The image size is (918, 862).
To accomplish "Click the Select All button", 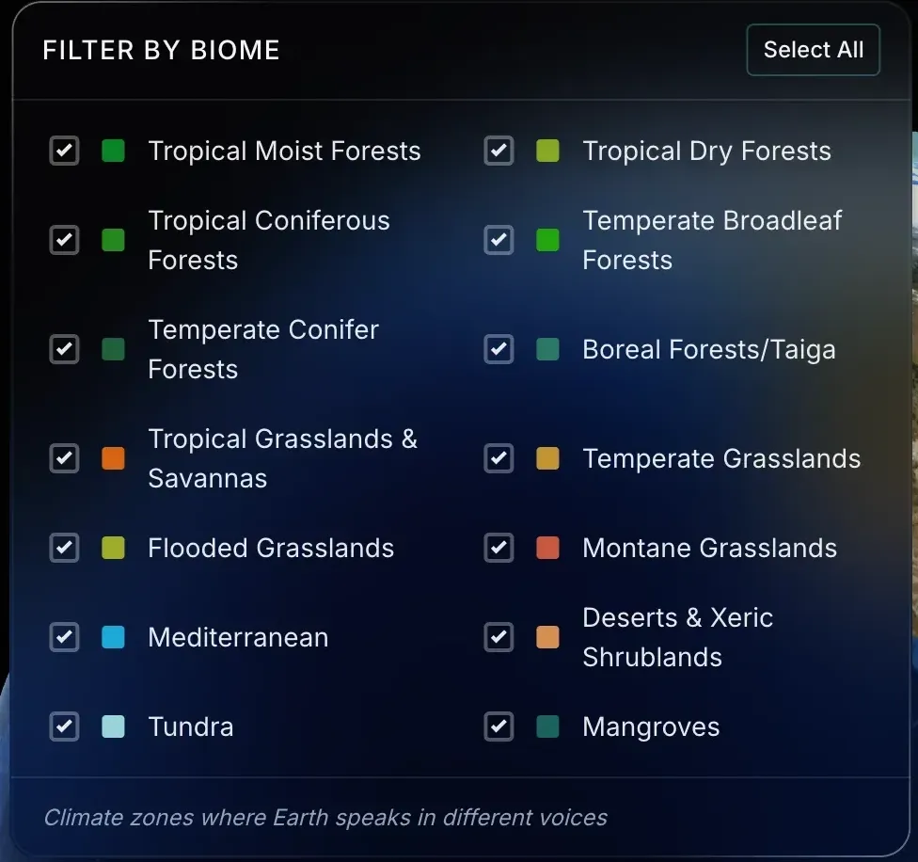I will point(813,50).
